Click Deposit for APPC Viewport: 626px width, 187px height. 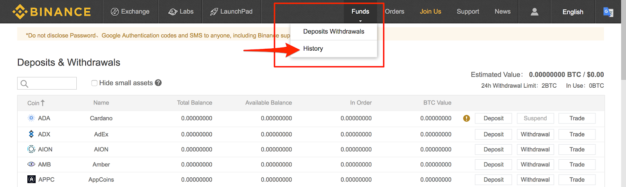point(493,180)
